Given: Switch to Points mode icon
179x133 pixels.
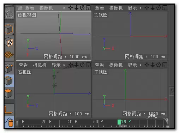Looking at the screenshot, I should tap(9, 68).
